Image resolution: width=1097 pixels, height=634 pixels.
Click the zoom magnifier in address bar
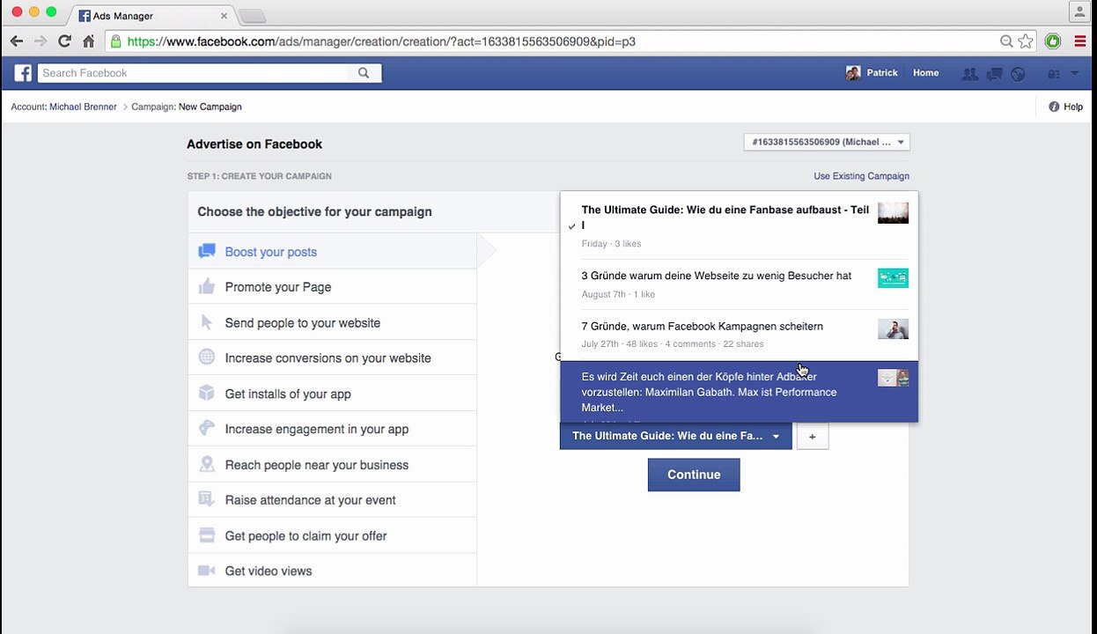click(x=1006, y=41)
